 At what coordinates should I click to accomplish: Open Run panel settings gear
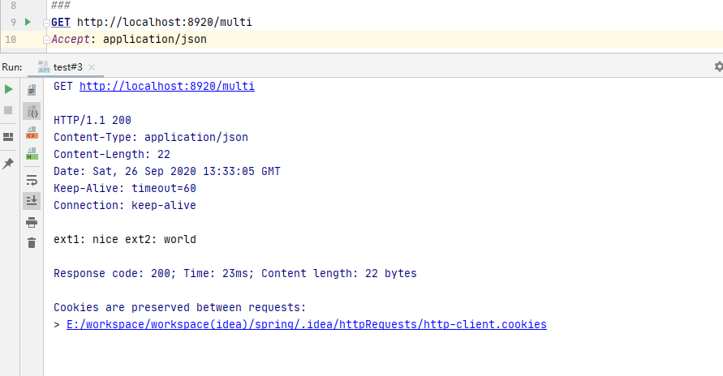[x=718, y=67]
